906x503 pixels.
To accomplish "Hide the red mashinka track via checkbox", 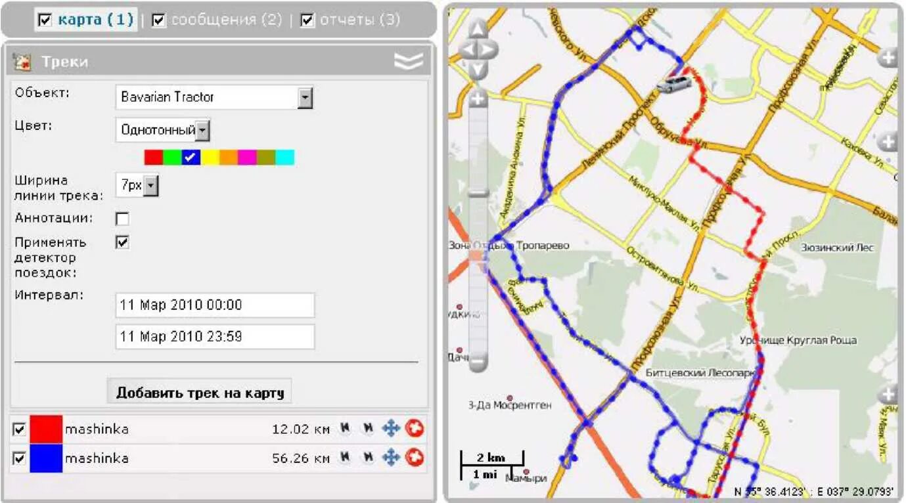I will [x=19, y=429].
